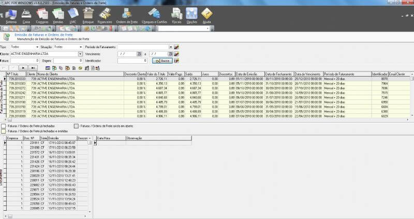Open the Sistema module
Viewport: 414px width, 219px height.
click(11, 16)
